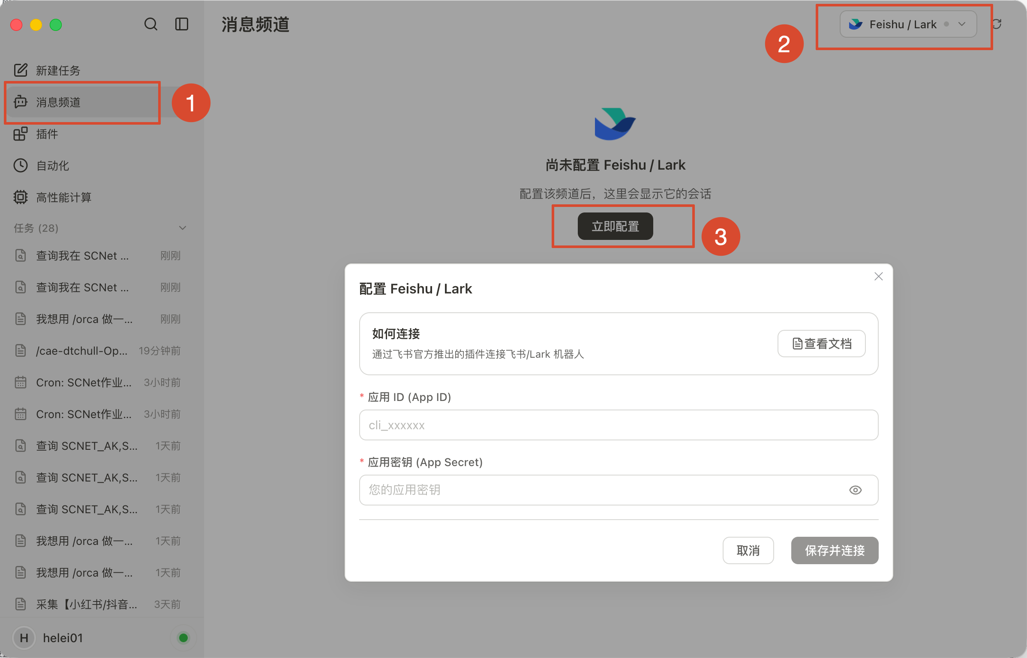The height and width of the screenshot is (658, 1027).
Task: Focus the 应用 ID (App ID) input field
Action: click(x=619, y=425)
